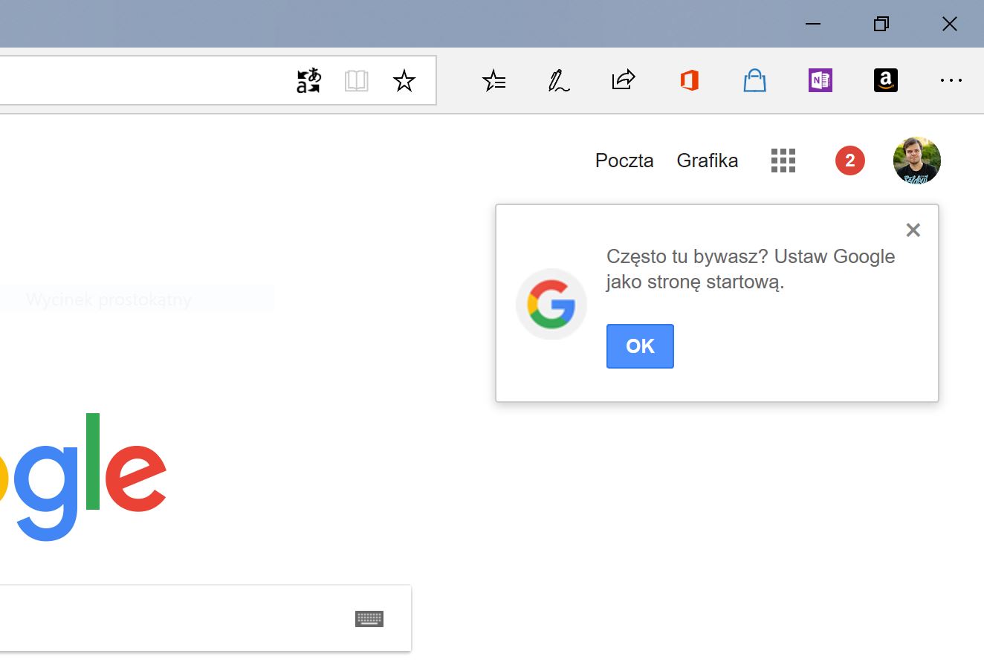Open the page translation icon
The height and width of the screenshot is (671, 984).
tap(308, 80)
